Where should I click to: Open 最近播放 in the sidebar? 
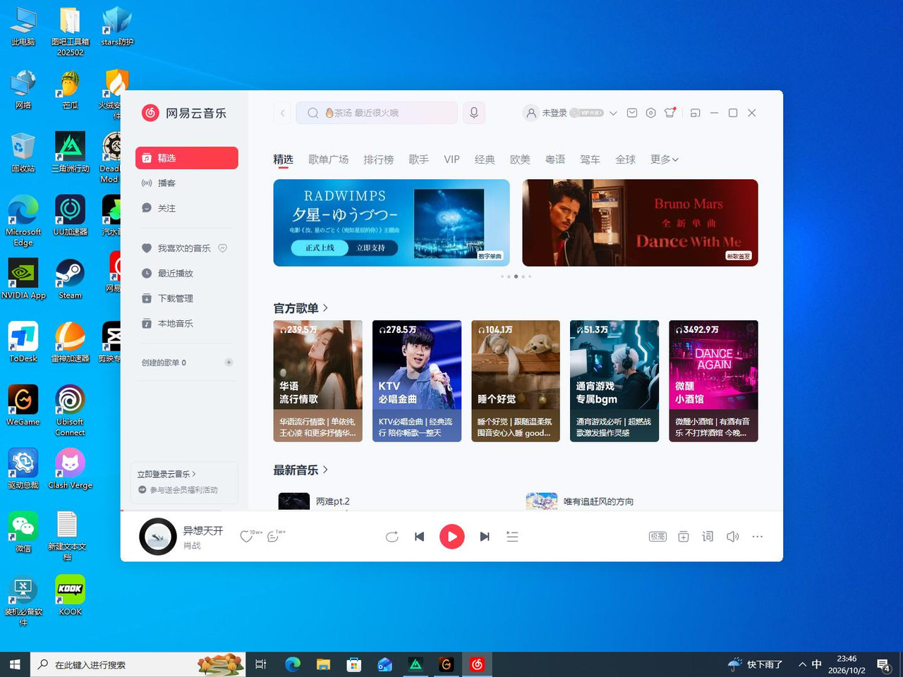[187, 274]
